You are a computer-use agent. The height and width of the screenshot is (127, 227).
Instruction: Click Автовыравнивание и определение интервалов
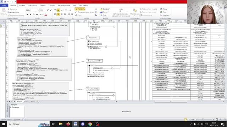(x=121, y=13)
